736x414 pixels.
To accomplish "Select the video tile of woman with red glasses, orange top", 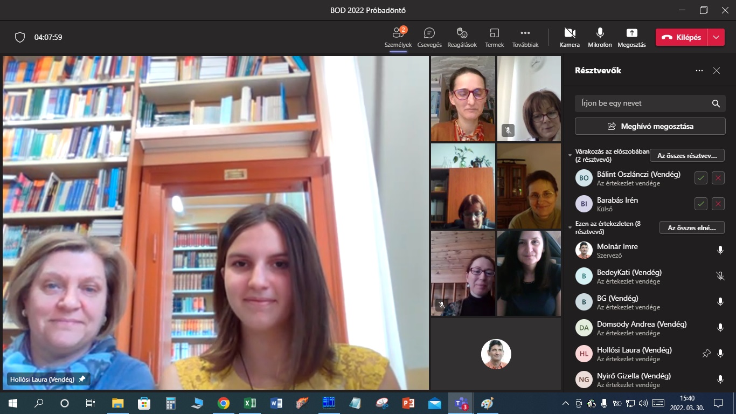I will [x=463, y=99].
